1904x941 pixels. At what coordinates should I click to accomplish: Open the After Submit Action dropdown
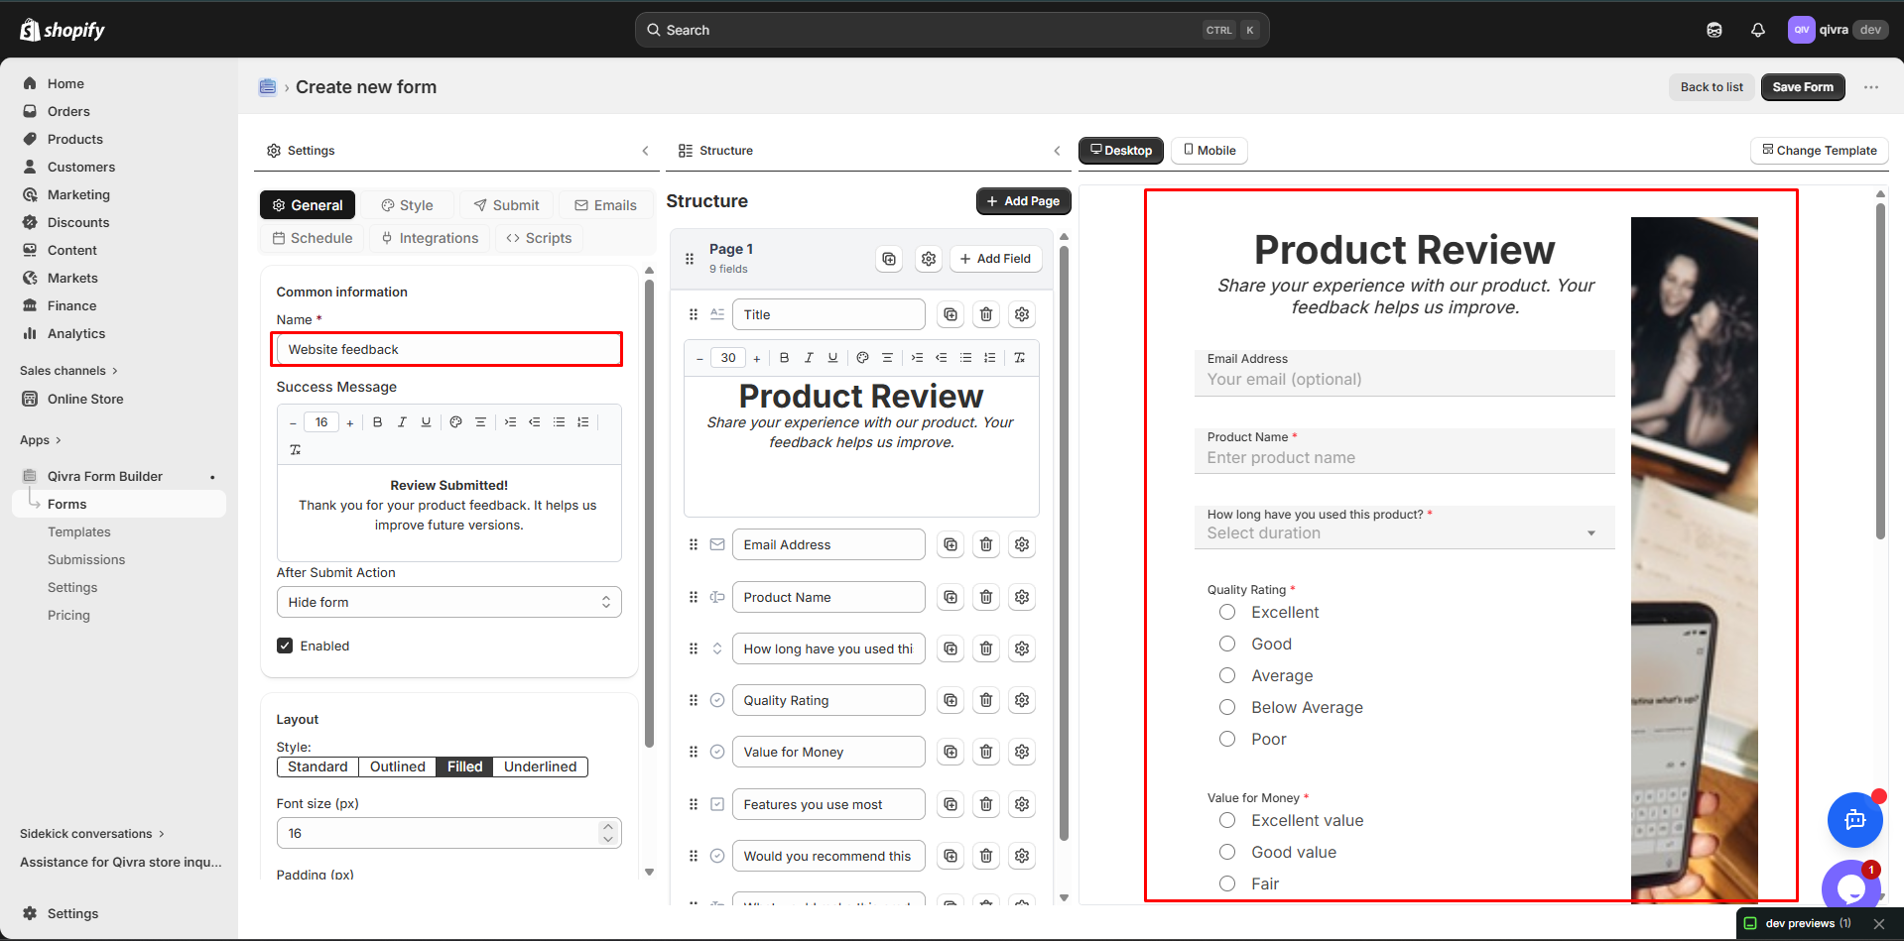click(448, 602)
